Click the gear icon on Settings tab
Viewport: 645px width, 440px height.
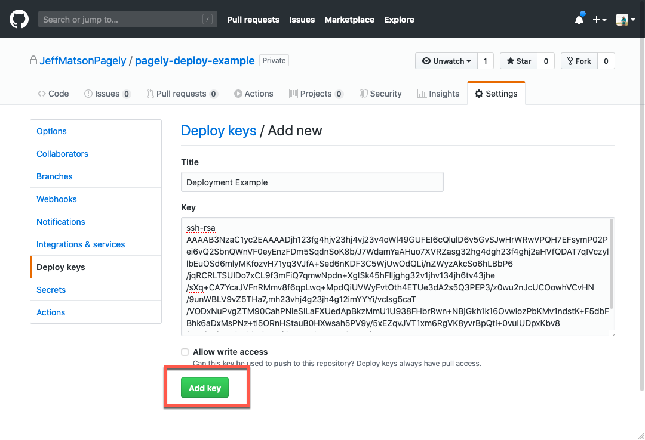pos(479,94)
